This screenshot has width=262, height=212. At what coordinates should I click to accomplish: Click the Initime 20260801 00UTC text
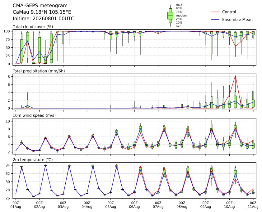coord(44,18)
